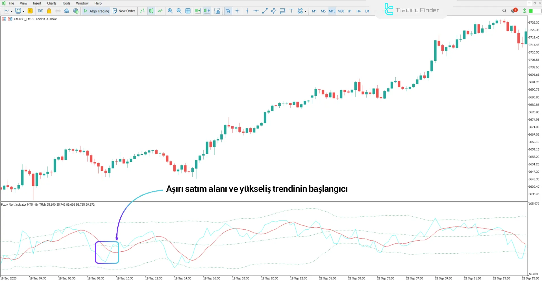Zoom in on the chart
The height and width of the screenshot is (281, 542).
coord(170,11)
